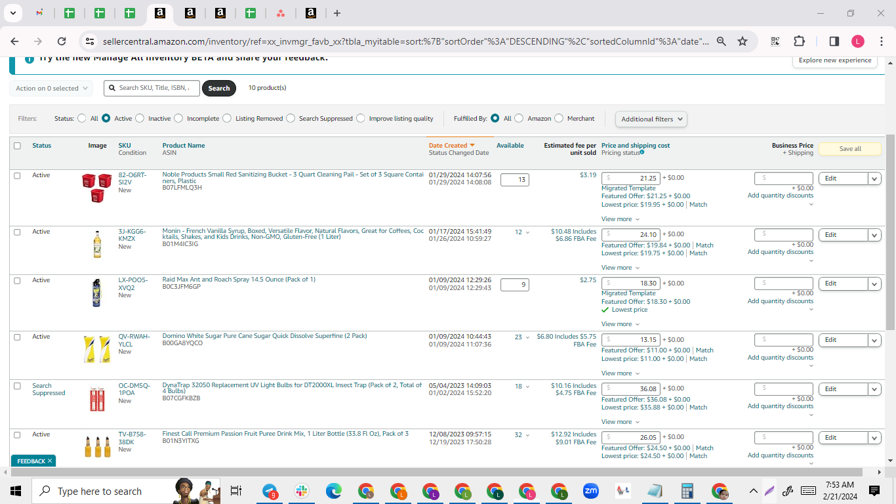Open the tab search dropdown in Chrome

[x=12, y=13]
